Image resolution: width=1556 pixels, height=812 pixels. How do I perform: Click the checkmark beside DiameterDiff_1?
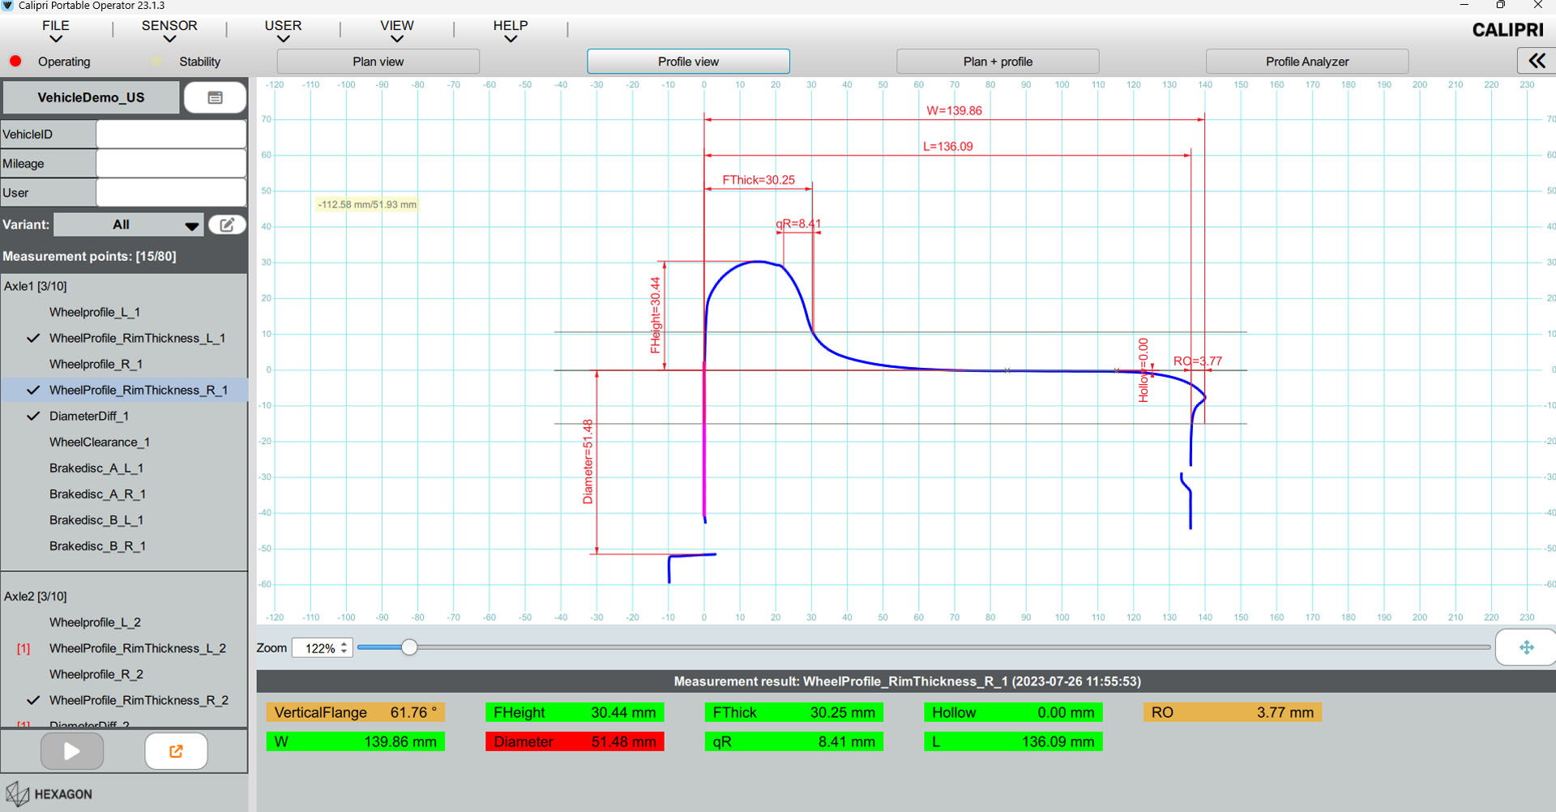(x=33, y=416)
